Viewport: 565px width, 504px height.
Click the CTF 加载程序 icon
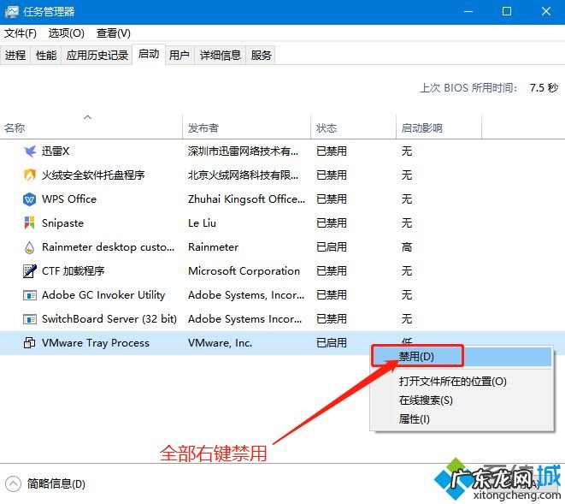pos(30,271)
